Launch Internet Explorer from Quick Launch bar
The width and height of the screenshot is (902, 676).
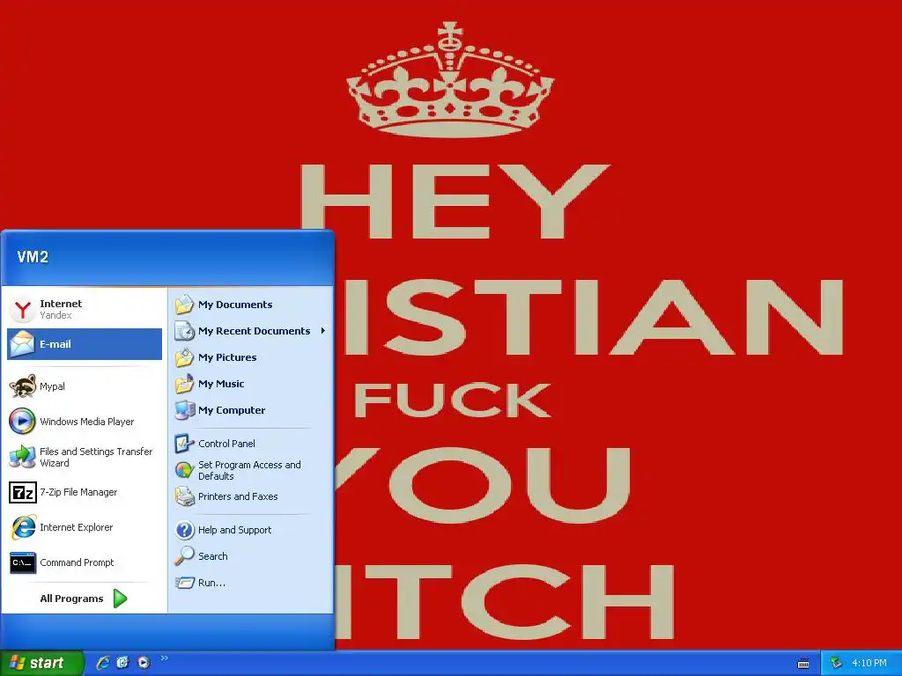pos(103,663)
